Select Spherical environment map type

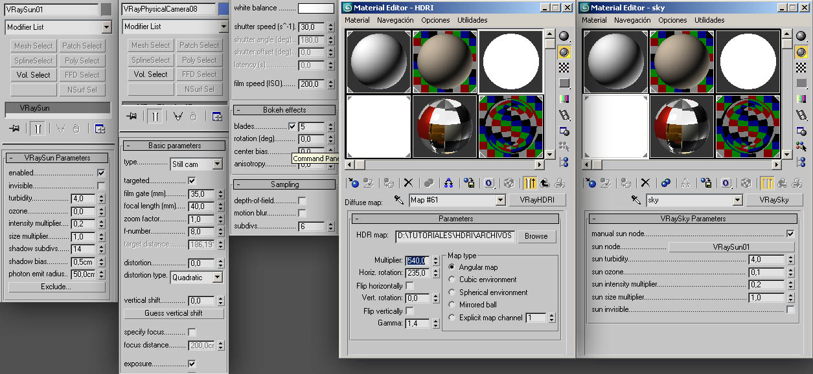(x=452, y=292)
